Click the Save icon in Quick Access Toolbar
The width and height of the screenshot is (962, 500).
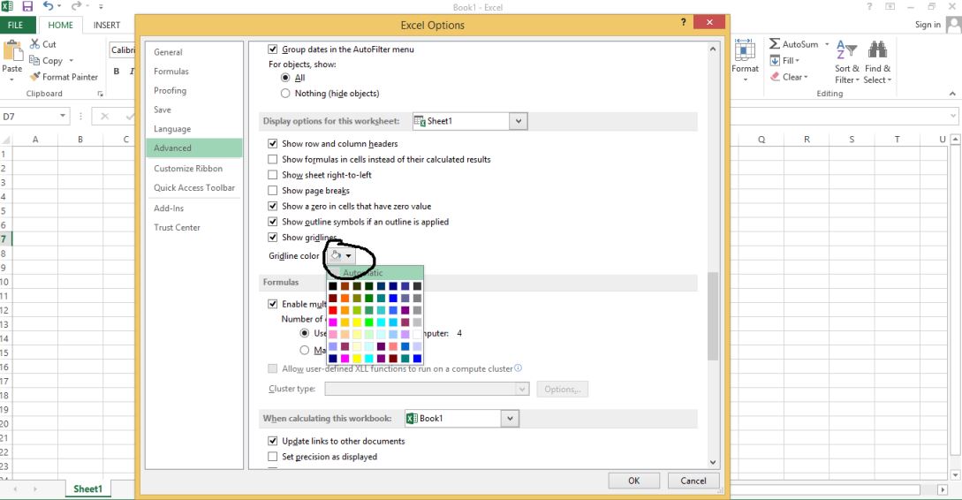[x=27, y=7]
